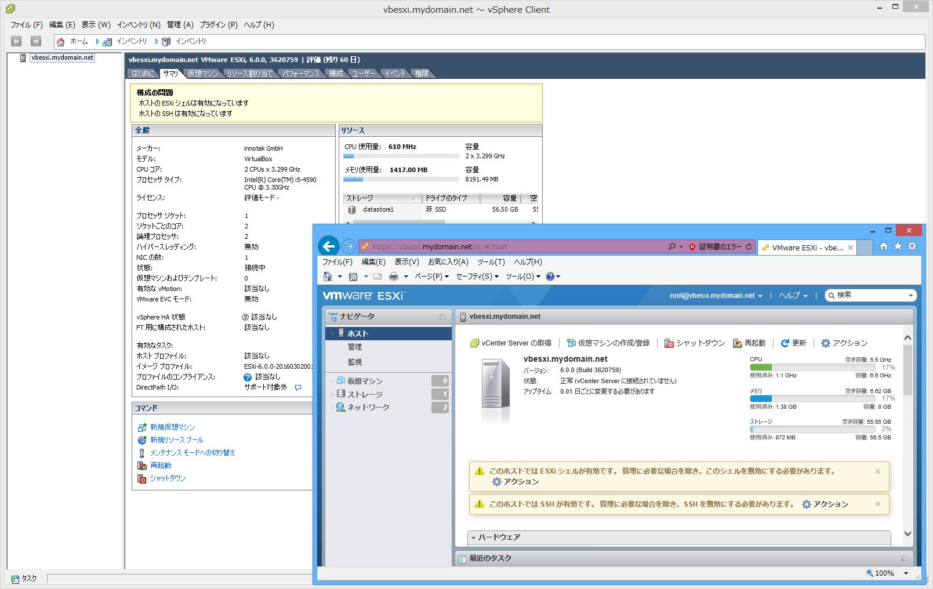Click 再起動 button in ESXi toolbar
Screen dimensions: 933x589
click(x=749, y=343)
